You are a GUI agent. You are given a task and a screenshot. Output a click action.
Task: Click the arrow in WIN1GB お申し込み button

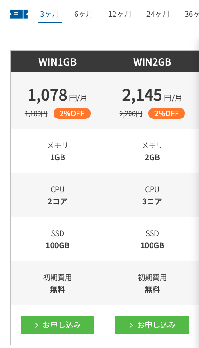(37, 325)
